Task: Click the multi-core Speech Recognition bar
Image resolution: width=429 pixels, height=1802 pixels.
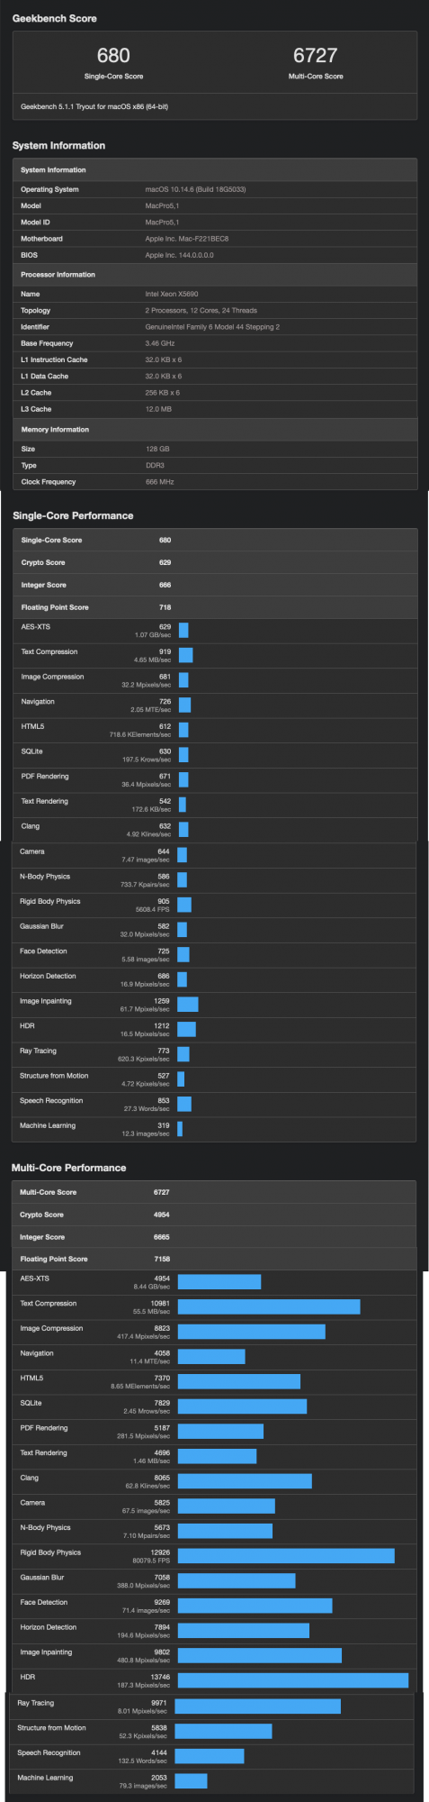Action: pyautogui.click(x=210, y=1756)
